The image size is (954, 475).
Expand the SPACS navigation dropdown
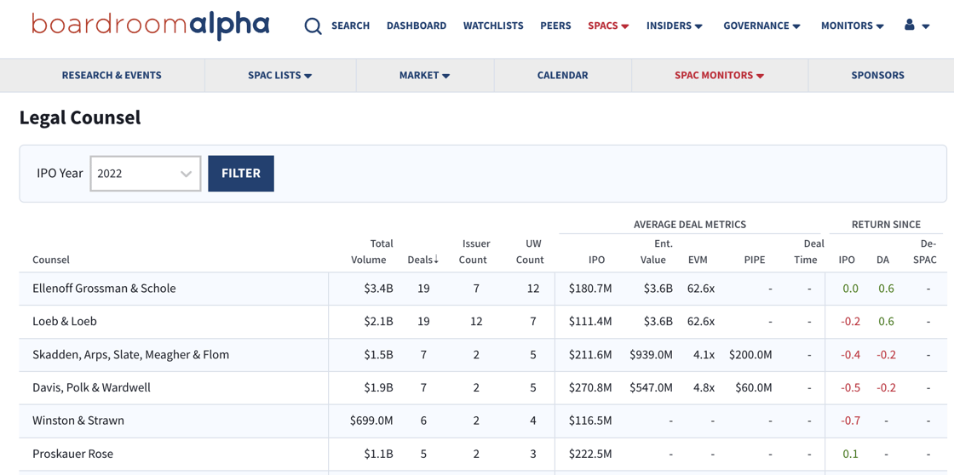608,26
